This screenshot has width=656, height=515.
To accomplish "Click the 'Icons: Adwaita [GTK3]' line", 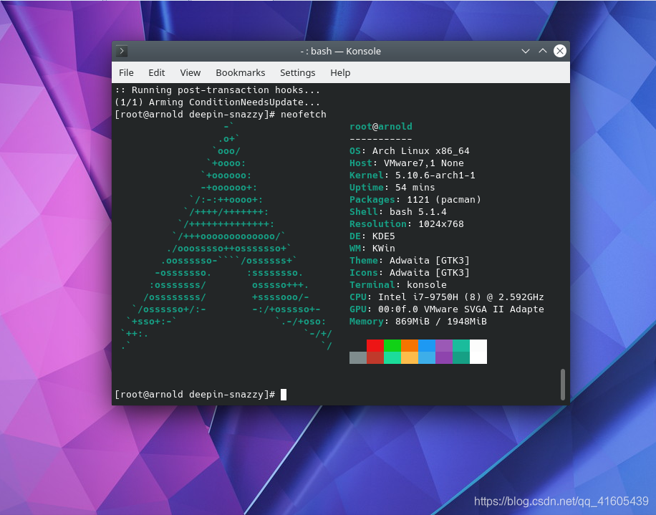I will 410,272.
